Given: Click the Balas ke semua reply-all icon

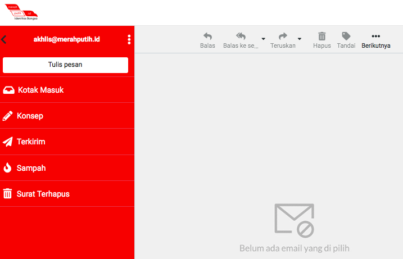Looking at the screenshot, I should 241,36.
